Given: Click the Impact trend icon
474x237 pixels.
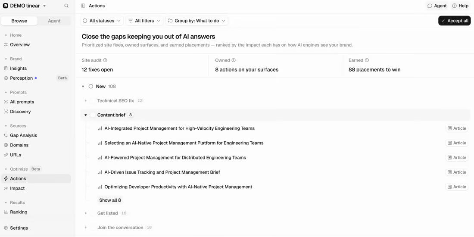Looking at the screenshot, I should 6,188.
